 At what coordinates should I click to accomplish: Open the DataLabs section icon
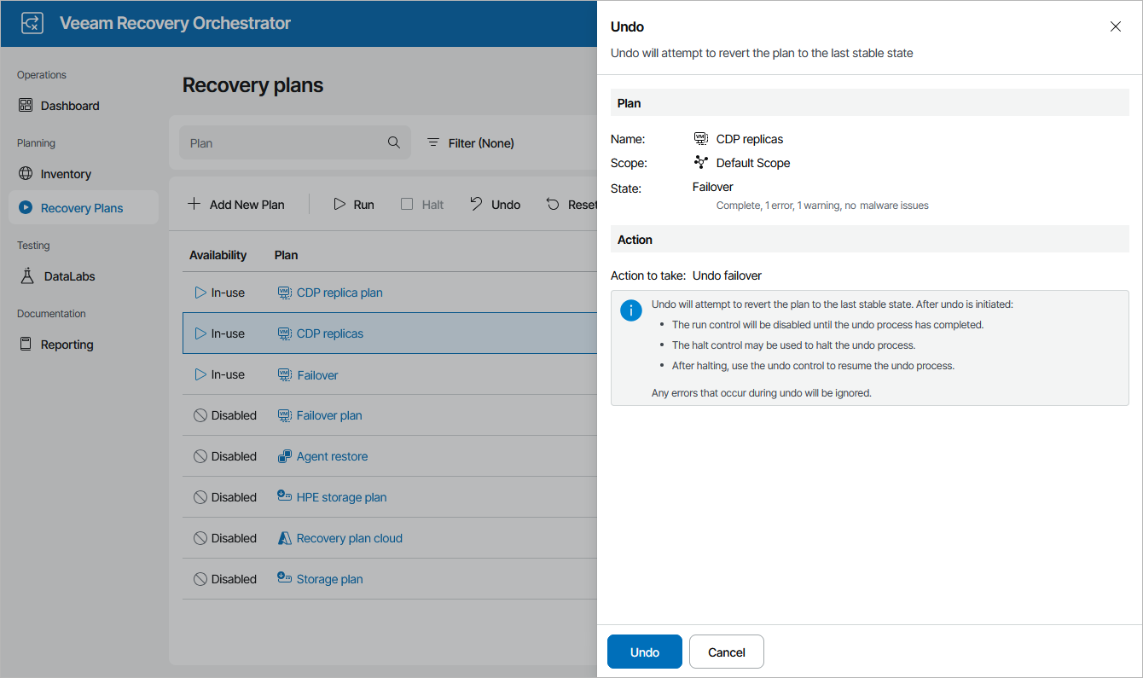pos(26,275)
